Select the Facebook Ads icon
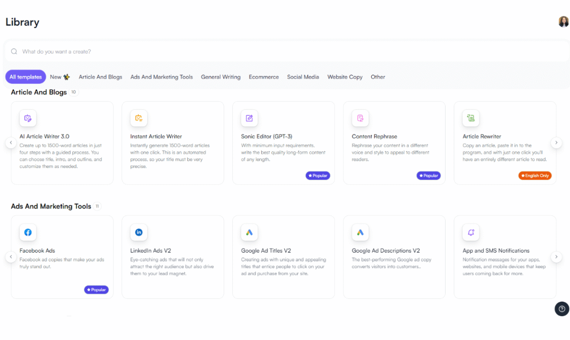 pyautogui.click(x=28, y=232)
